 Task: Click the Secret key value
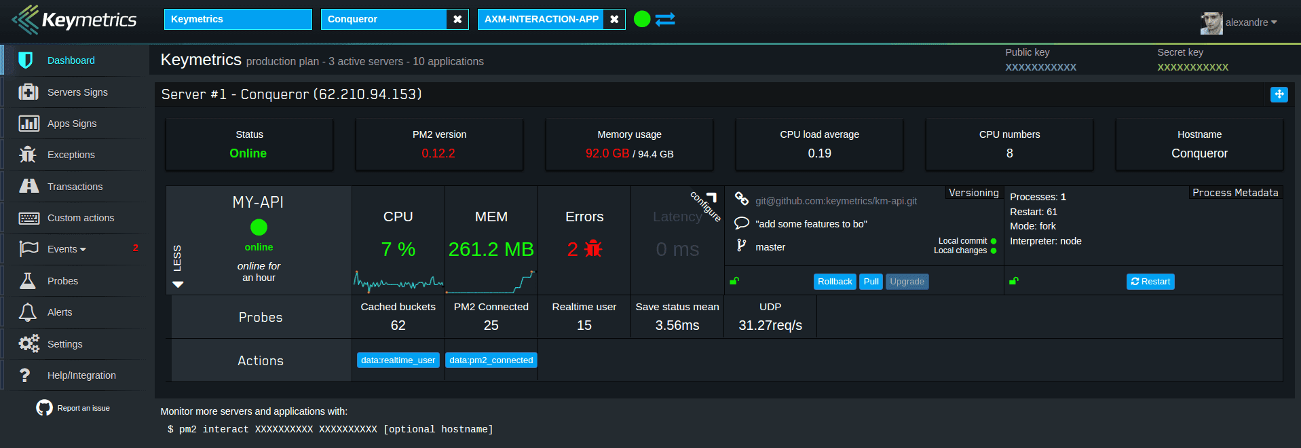coord(1192,67)
